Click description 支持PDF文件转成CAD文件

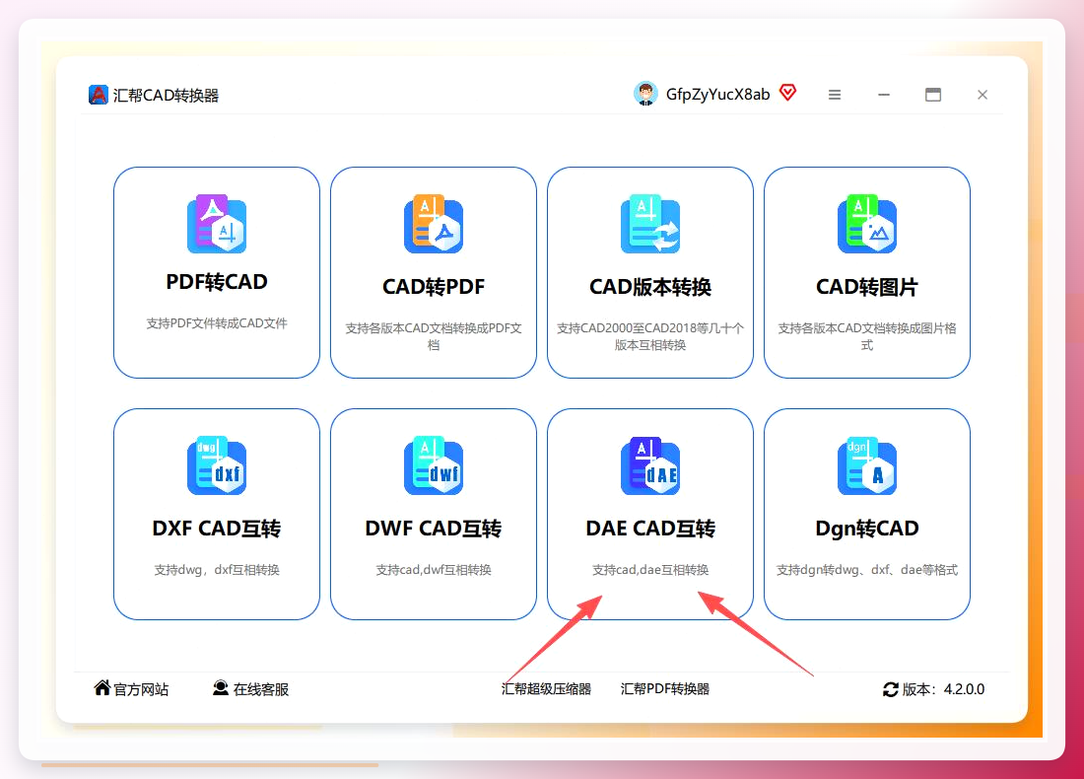[x=217, y=323]
